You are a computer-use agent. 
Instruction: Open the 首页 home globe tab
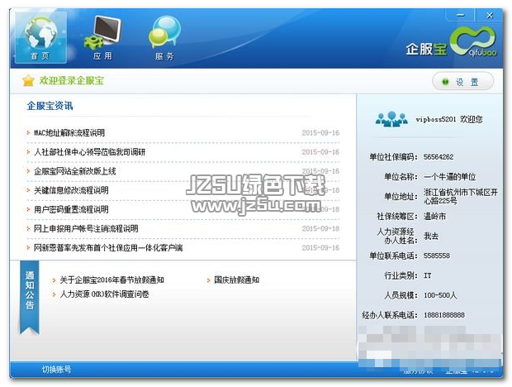coord(40,37)
